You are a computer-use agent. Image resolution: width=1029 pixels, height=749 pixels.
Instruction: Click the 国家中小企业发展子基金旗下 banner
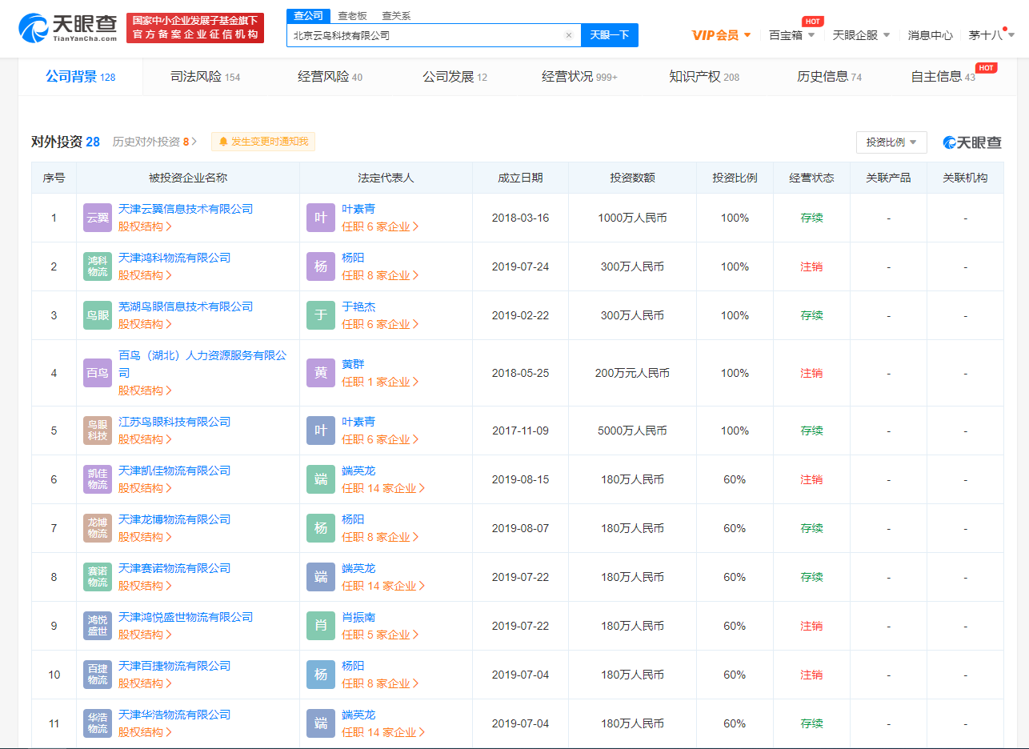(195, 28)
